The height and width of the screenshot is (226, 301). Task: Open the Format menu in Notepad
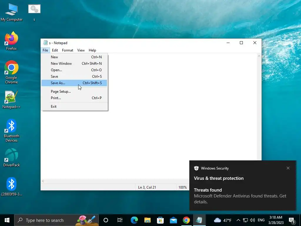68,50
